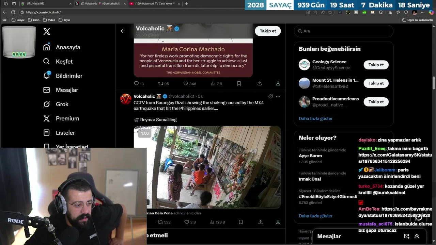
Task: Repost the post with 95 reposts
Action: pyautogui.click(x=163, y=83)
